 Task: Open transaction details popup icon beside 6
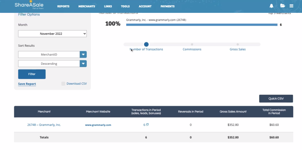click(147, 125)
